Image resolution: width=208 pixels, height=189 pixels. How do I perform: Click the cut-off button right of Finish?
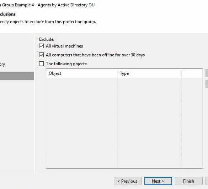coord(207,181)
